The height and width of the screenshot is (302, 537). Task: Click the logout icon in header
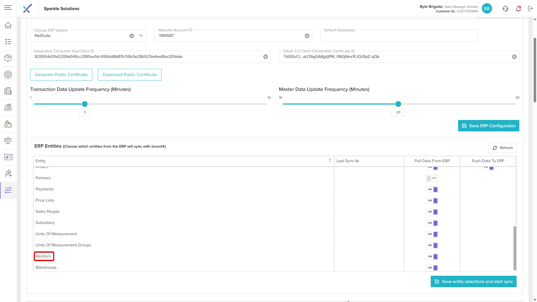530,9
